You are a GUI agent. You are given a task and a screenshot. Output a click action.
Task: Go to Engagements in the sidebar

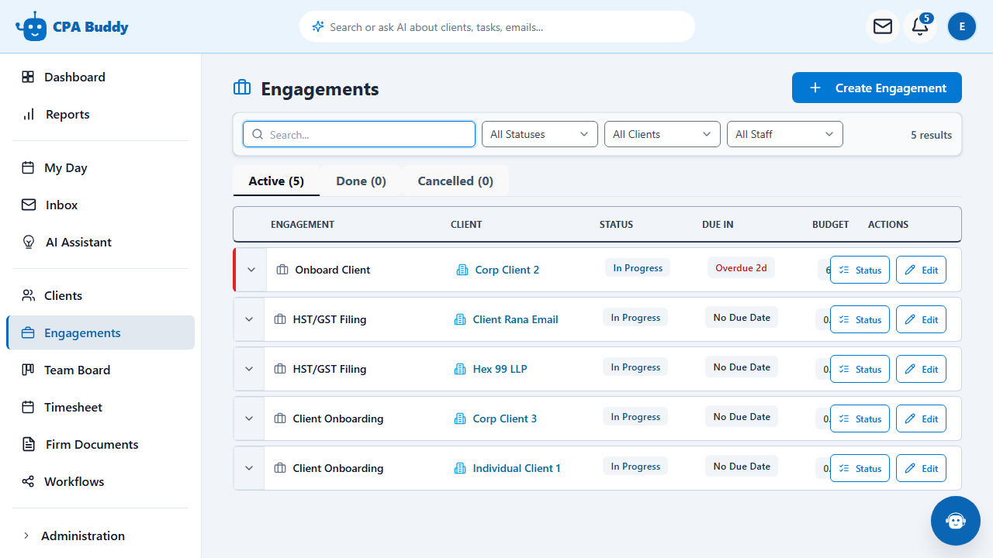(101, 332)
